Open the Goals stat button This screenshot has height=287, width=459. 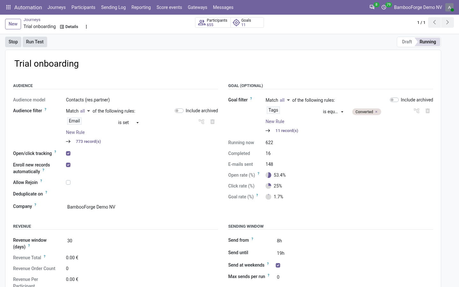[x=247, y=23]
